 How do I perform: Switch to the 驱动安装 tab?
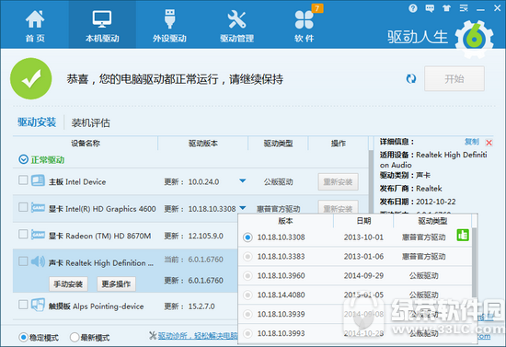coord(37,122)
